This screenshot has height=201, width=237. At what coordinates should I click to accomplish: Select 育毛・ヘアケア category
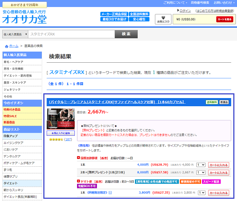tap(22, 62)
